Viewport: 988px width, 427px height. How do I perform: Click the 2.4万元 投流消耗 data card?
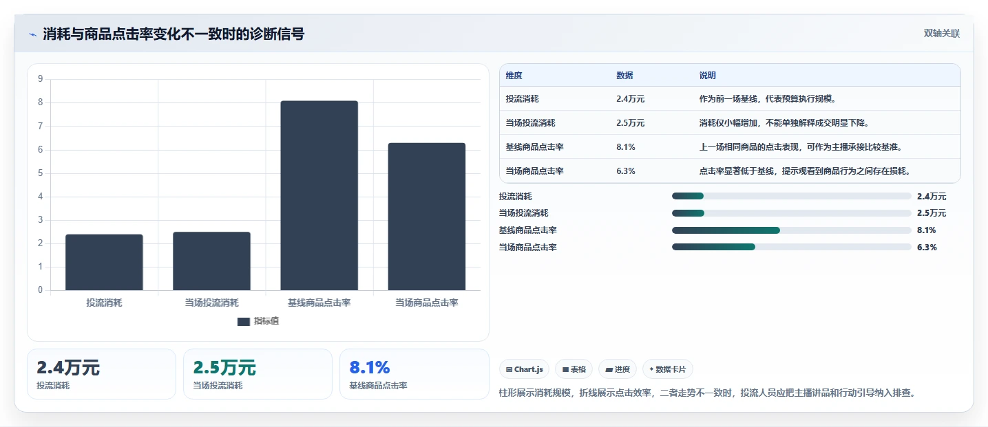click(x=102, y=374)
